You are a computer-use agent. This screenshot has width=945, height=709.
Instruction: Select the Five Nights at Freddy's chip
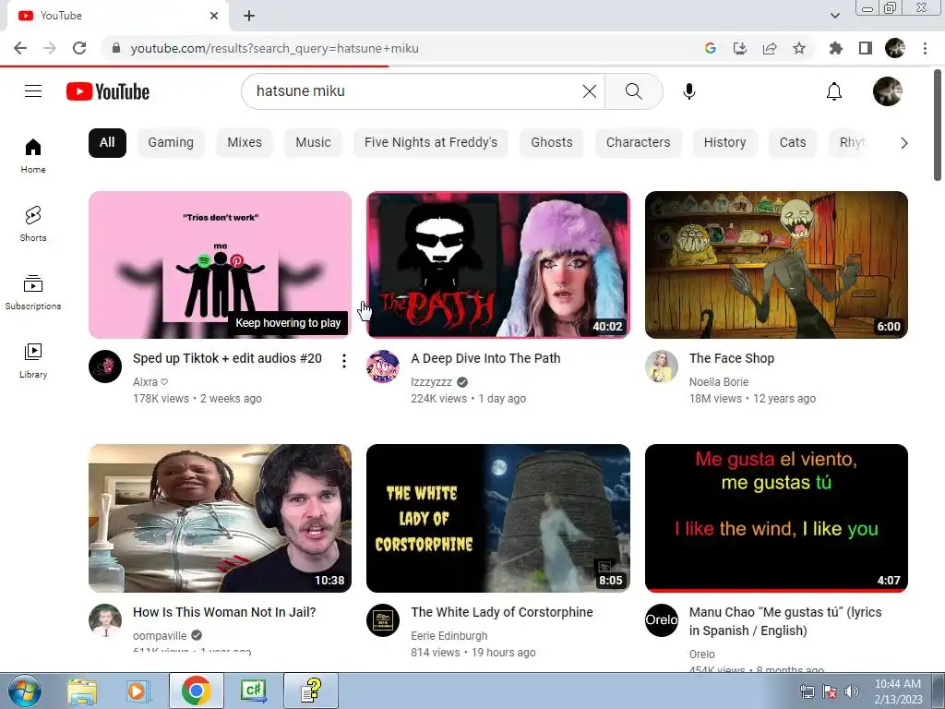431,142
